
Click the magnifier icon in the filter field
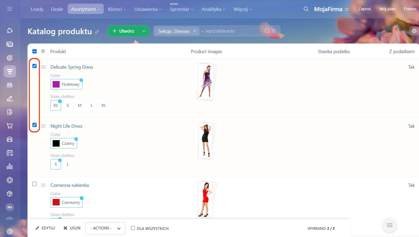pyautogui.click(x=267, y=31)
